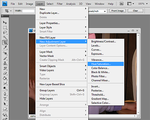Image resolution: width=150 pixels, height=120 pixels.
Task: Open the Crop tool preset picker dropdown
Action: click(11, 11)
